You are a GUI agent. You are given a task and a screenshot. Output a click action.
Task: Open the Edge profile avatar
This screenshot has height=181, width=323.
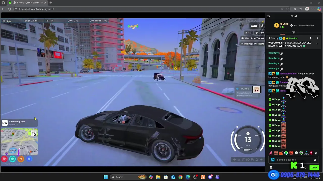click(307, 9)
